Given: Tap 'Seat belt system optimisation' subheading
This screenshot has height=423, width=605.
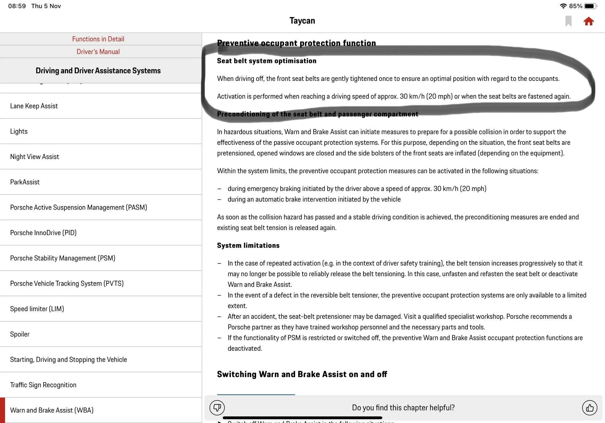Looking at the screenshot, I should tap(267, 61).
